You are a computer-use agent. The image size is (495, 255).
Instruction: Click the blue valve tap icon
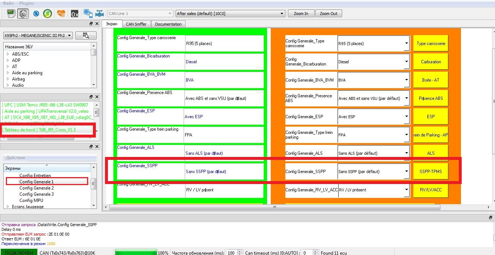(x=100, y=14)
